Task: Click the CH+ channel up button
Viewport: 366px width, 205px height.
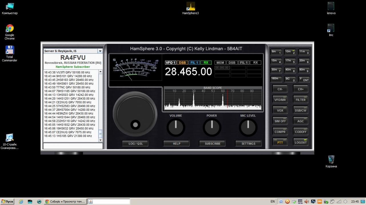Action: pyautogui.click(x=301, y=89)
